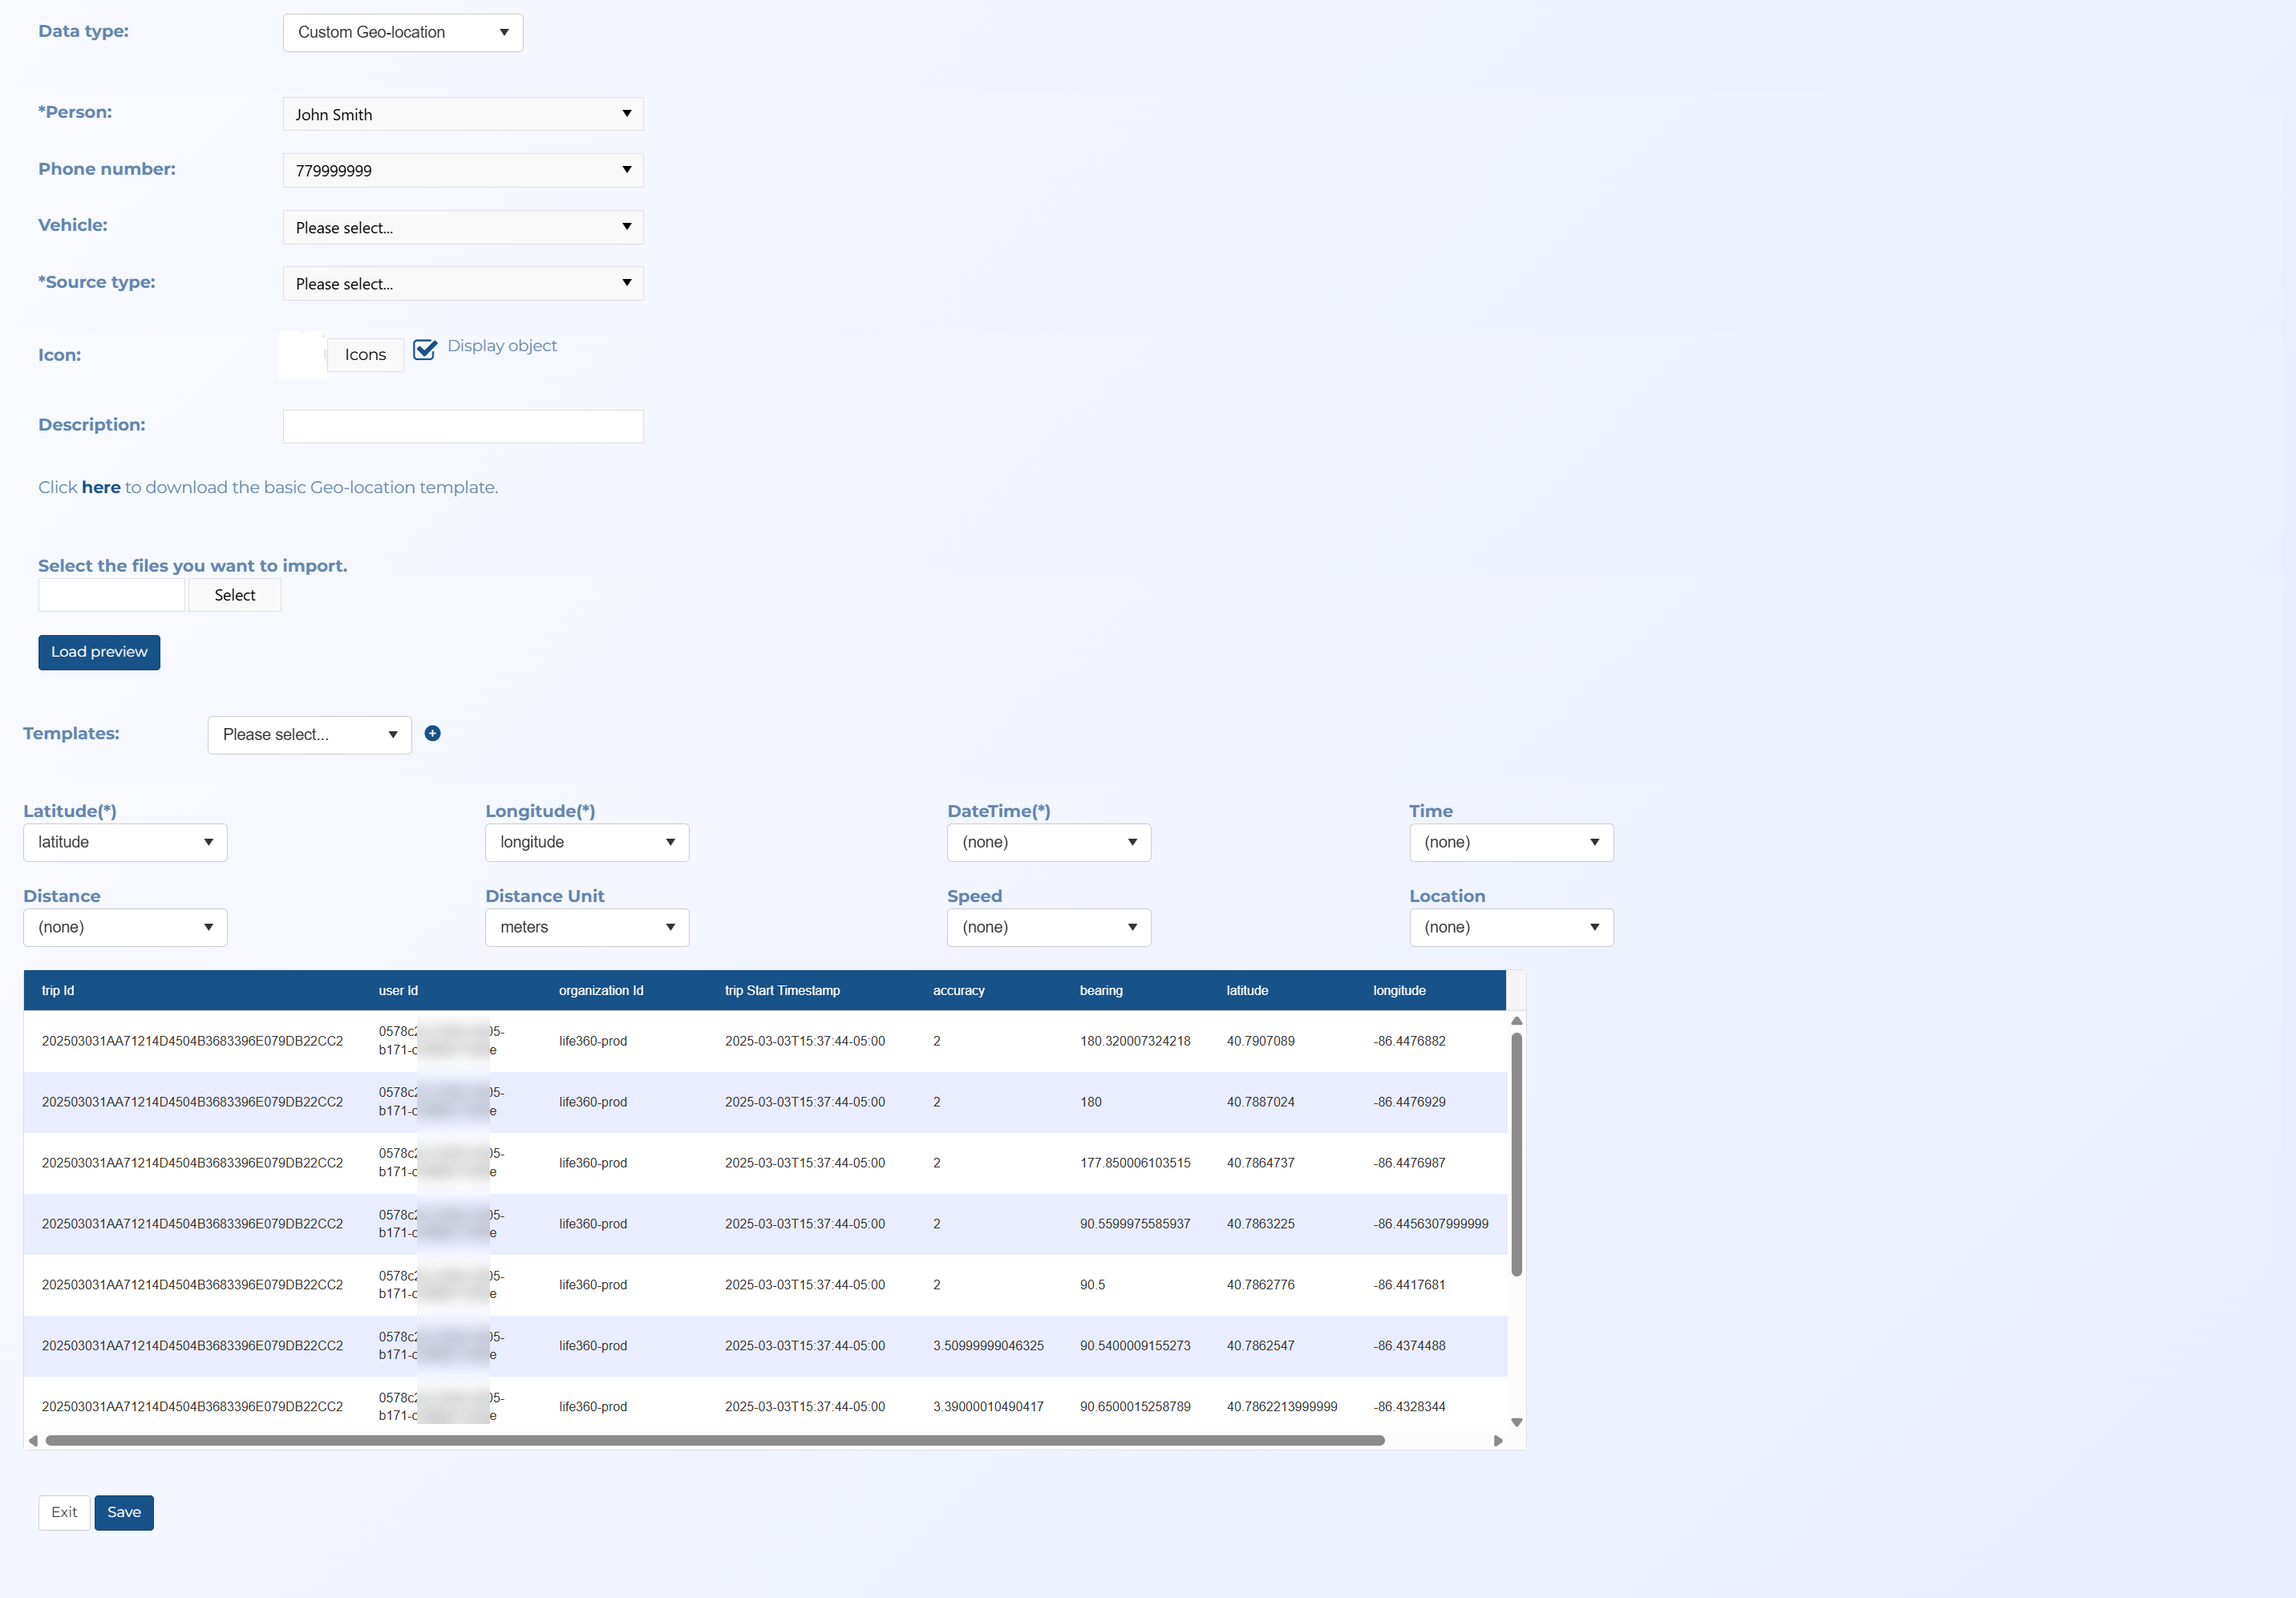The width and height of the screenshot is (2296, 1598).
Task: Open the Data type dropdown
Action: coord(402,32)
